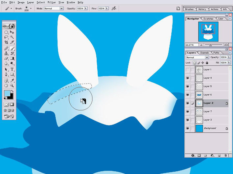Select the Type tool
The height and width of the screenshot is (174, 233).
point(12,69)
